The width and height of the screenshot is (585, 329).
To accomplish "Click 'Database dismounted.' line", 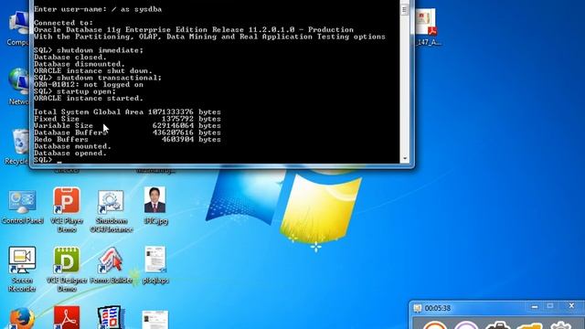I will tap(80, 64).
